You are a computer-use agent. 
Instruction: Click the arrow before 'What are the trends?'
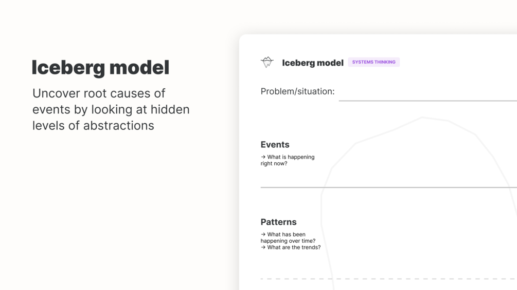click(x=263, y=247)
